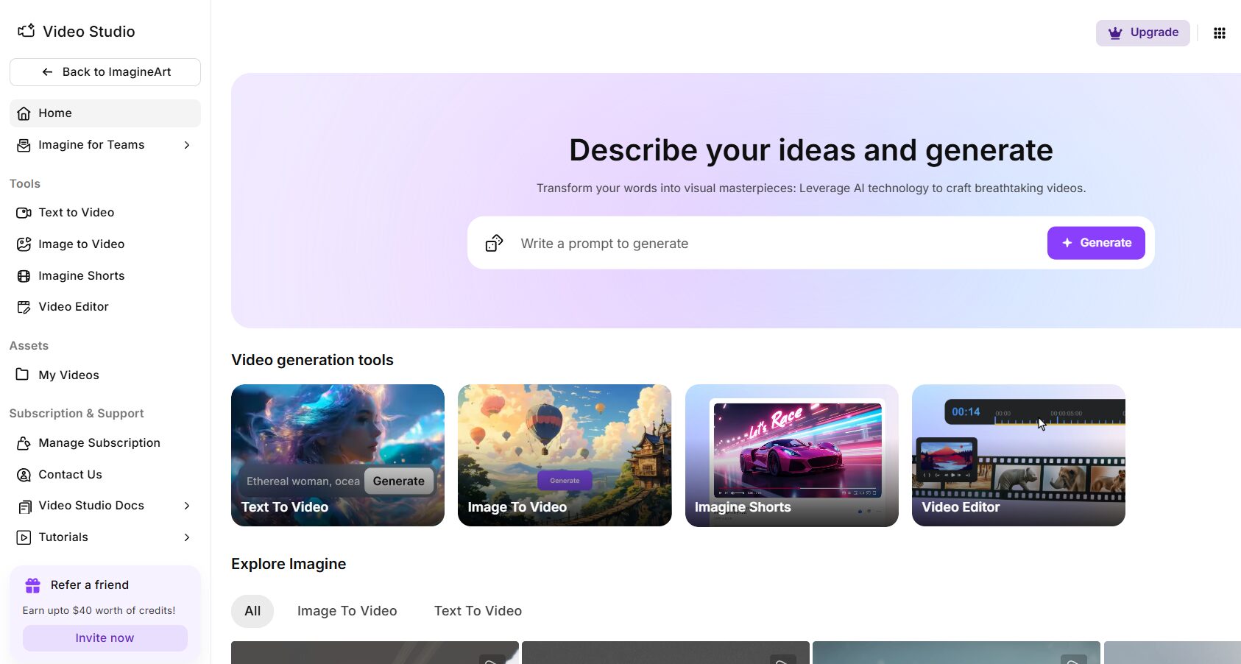This screenshot has width=1241, height=664.
Task: Click the prompt text input field
Action: tap(773, 244)
